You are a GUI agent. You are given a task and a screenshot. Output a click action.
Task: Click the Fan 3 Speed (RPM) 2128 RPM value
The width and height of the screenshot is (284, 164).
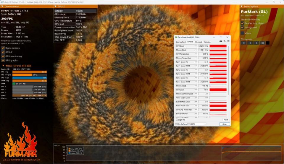(x=204, y=82)
